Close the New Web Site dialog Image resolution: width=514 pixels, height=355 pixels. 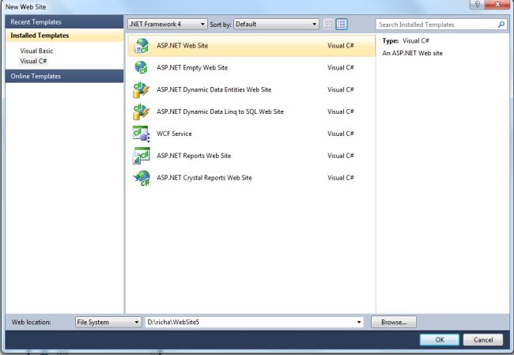click(497, 5)
